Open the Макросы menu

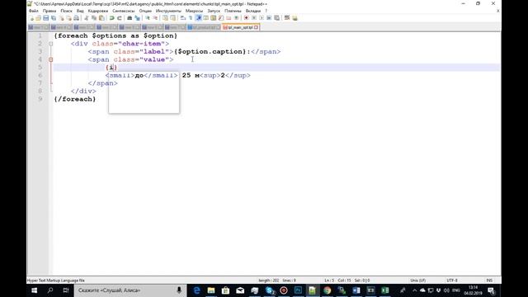195,11
